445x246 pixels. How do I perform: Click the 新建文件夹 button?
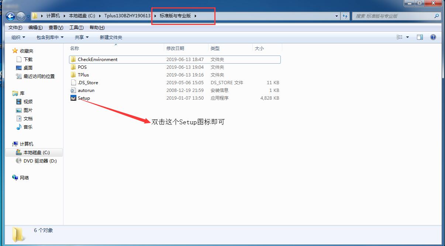pos(110,37)
